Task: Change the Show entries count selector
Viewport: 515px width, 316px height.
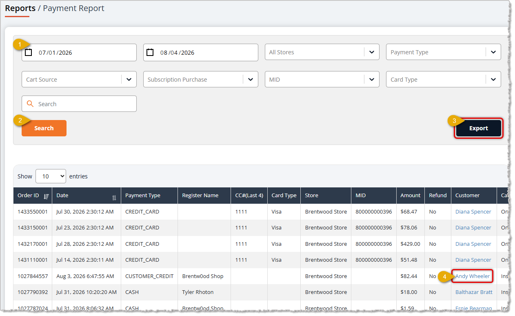Action: point(51,176)
